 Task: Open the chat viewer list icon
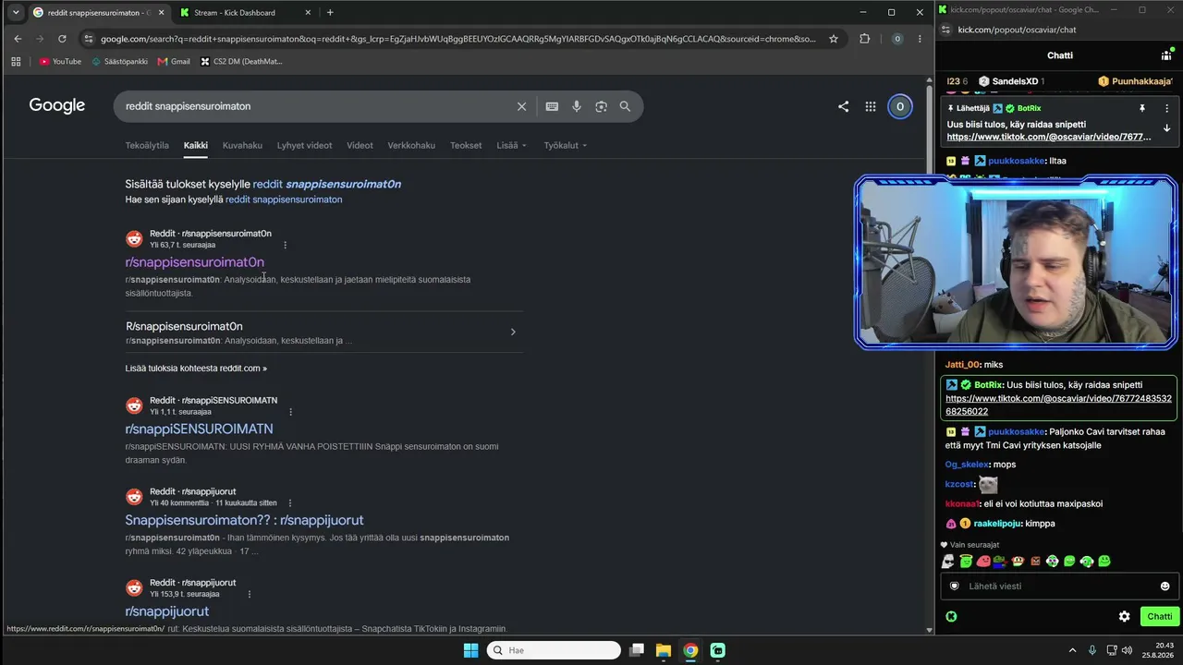click(1166, 55)
